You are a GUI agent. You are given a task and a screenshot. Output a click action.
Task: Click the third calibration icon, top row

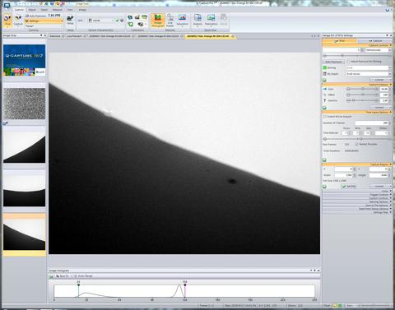[144, 17]
